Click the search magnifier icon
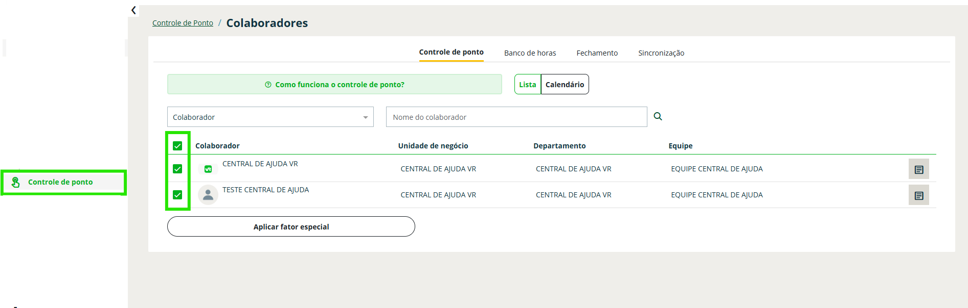 (x=658, y=117)
